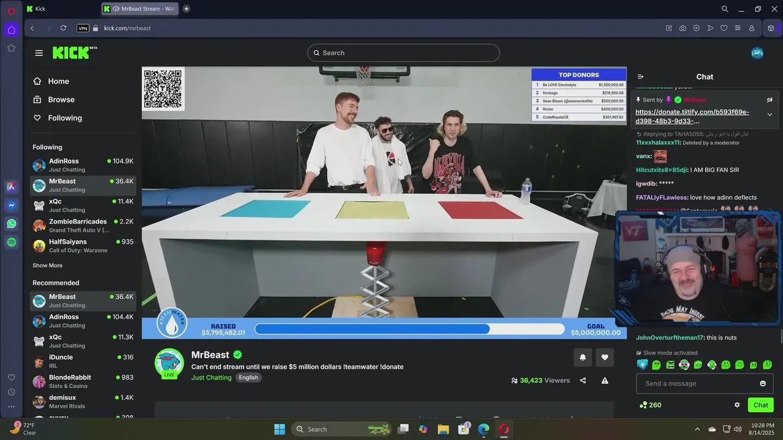The image size is (783, 440).
Task: Switch to MrBeast Stream tab
Action: [x=139, y=9]
